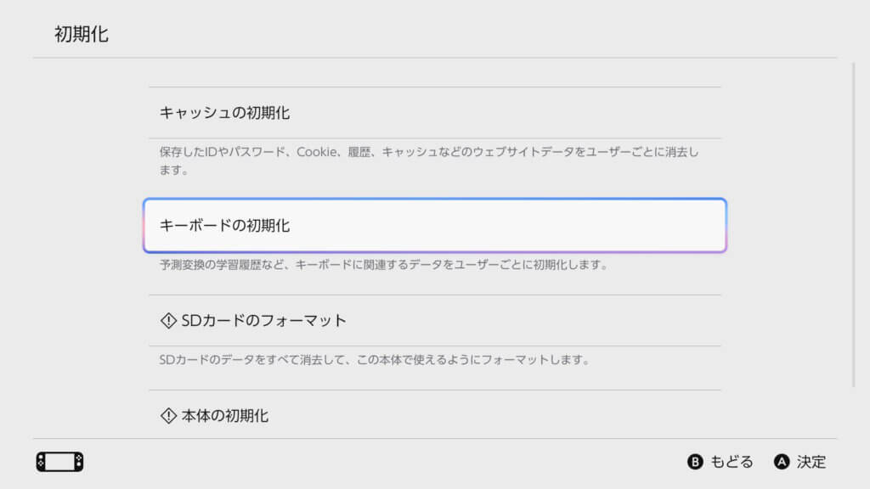Click the warning icon beside 本体の初期化
Image resolution: width=870 pixels, height=489 pixels.
pyautogui.click(x=168, y=416)
